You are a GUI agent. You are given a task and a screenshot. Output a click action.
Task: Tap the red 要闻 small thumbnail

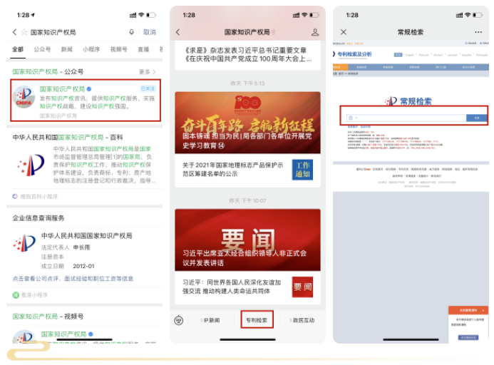tap(302, 287)
